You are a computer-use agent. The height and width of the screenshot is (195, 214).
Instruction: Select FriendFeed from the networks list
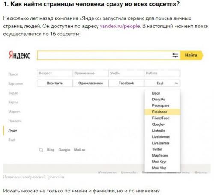pyautogui.click(x=162, y=118)
